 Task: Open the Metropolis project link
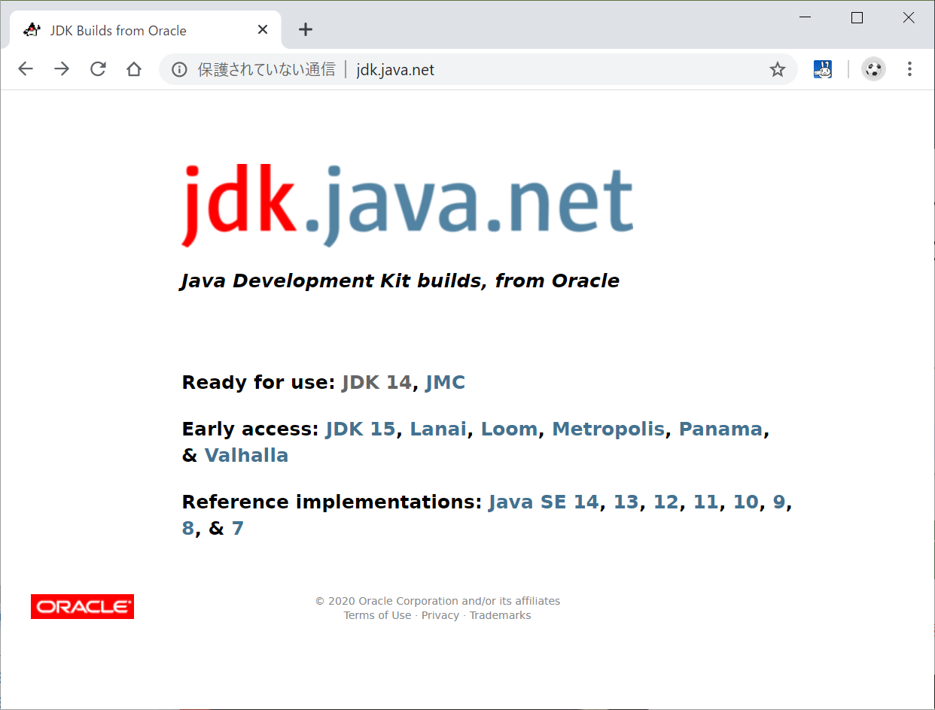[x=608, y=429]
